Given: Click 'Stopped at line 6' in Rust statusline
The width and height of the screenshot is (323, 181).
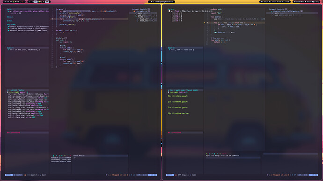Looking at the screenshot, I should (120, 175).
